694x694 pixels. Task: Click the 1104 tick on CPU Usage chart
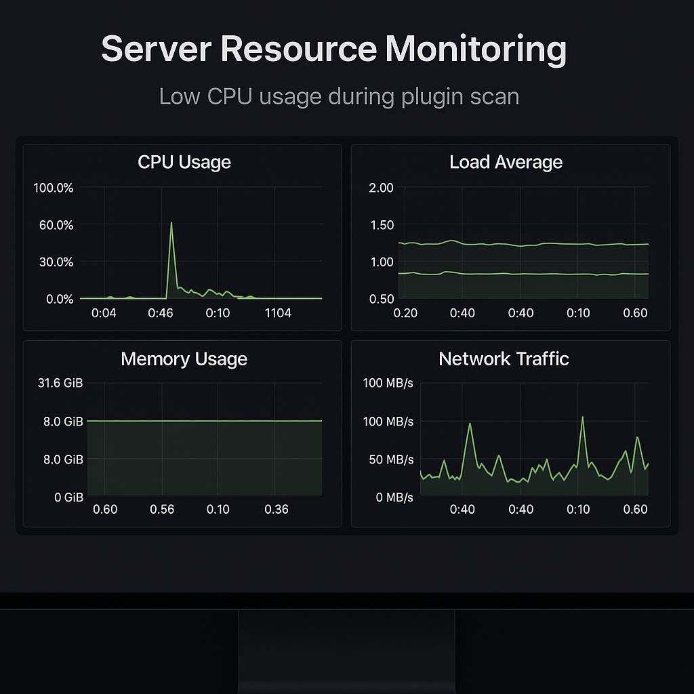(277, 313)
